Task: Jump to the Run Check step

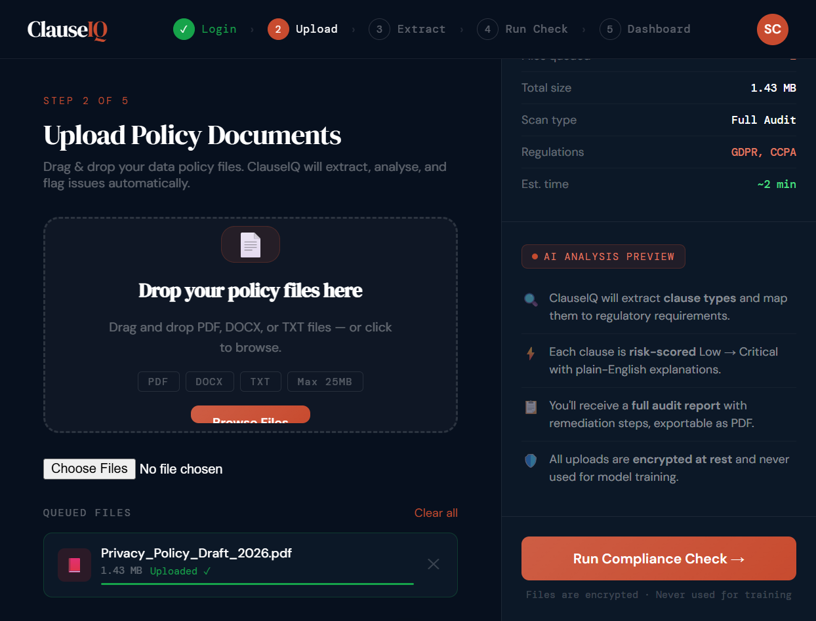Action: (523, 29)
